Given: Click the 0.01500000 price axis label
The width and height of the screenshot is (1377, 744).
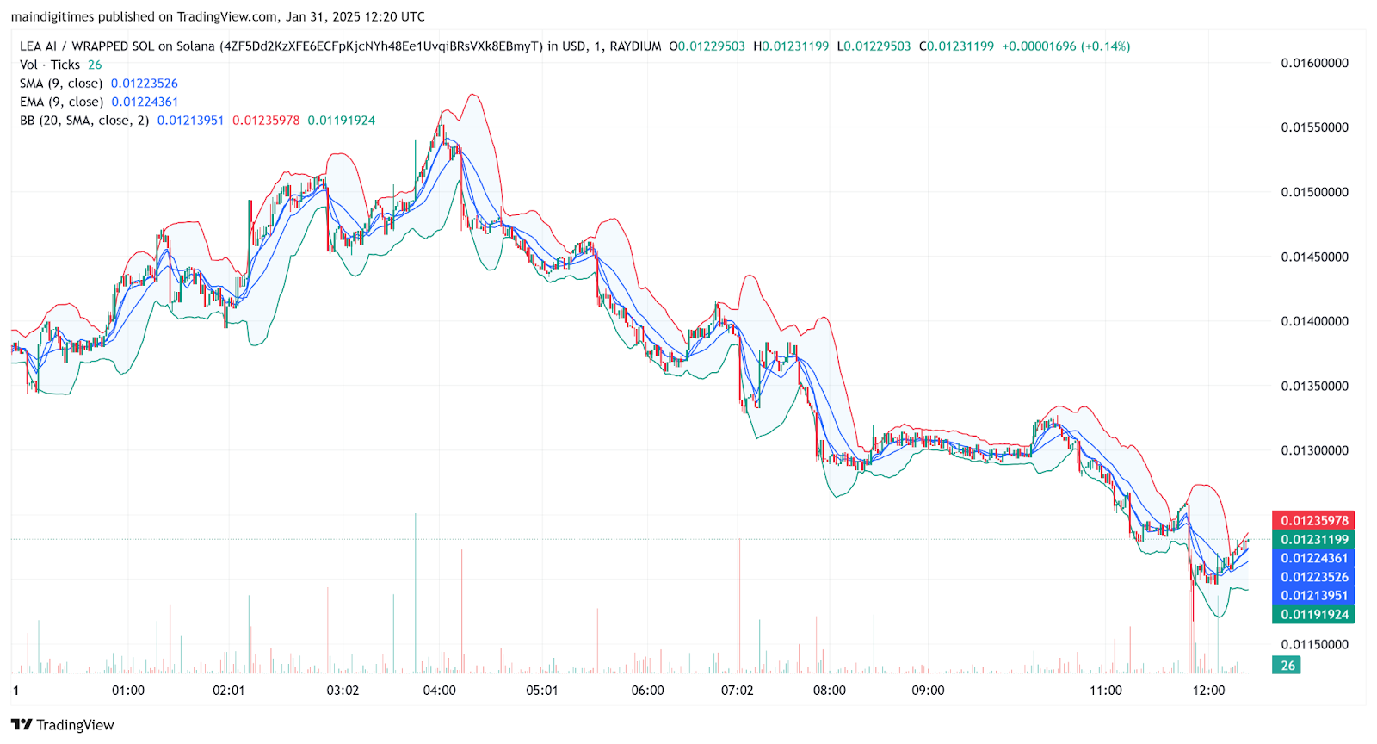Looking at the screenshot, I should (x=1314, y=192).
